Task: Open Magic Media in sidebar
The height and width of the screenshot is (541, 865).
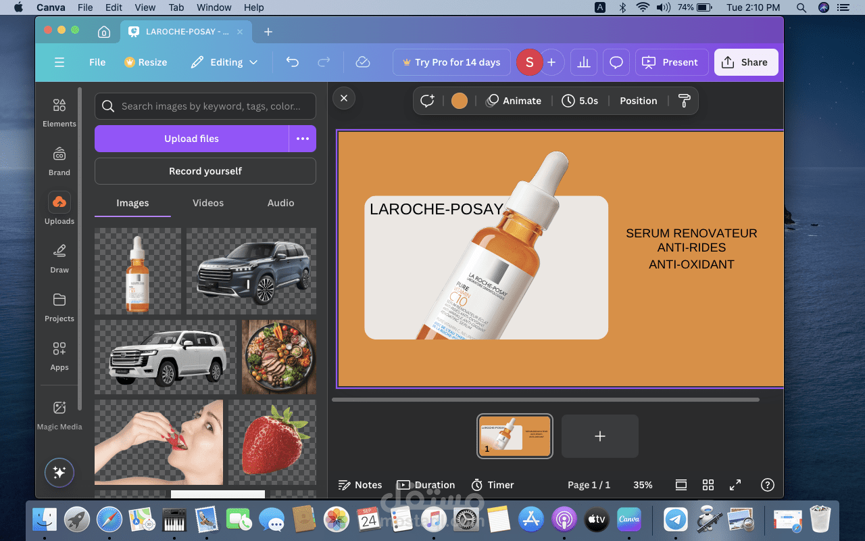Action: 59,415
